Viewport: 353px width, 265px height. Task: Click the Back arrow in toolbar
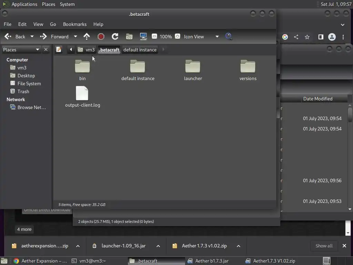pos(8,37)
